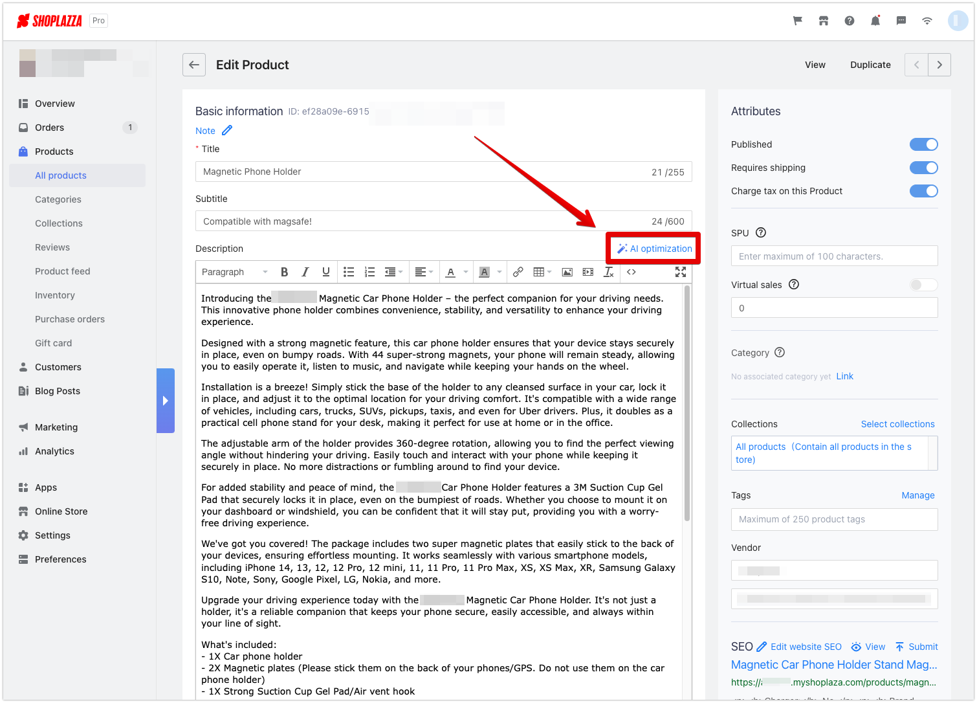Insert an image into the description
977x703 pixels.
(567, 272)
